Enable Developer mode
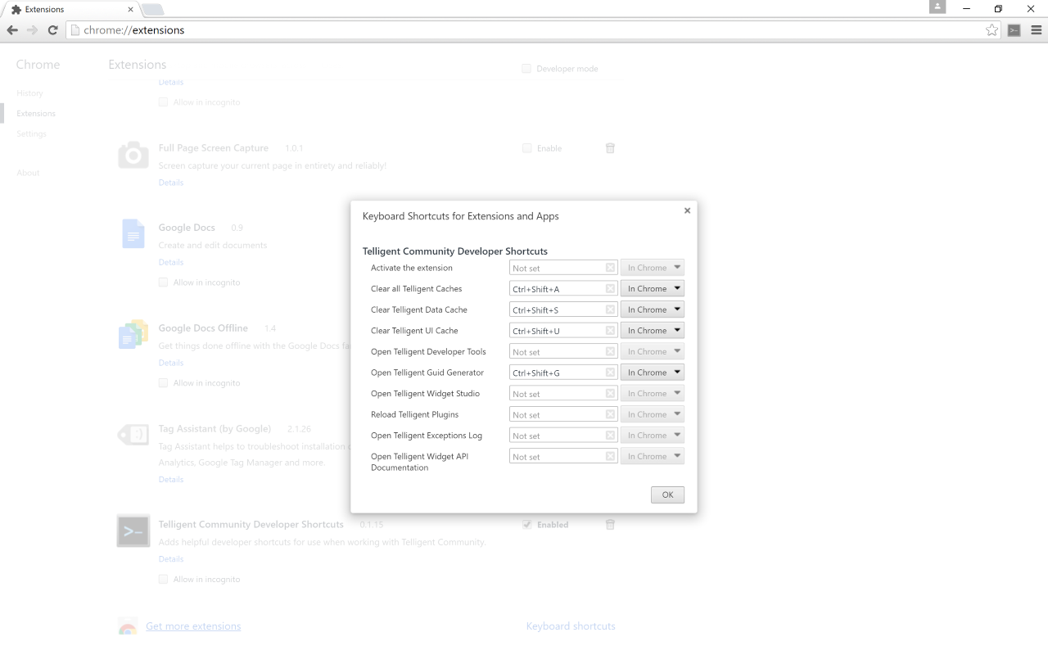 tap(526, 68)
